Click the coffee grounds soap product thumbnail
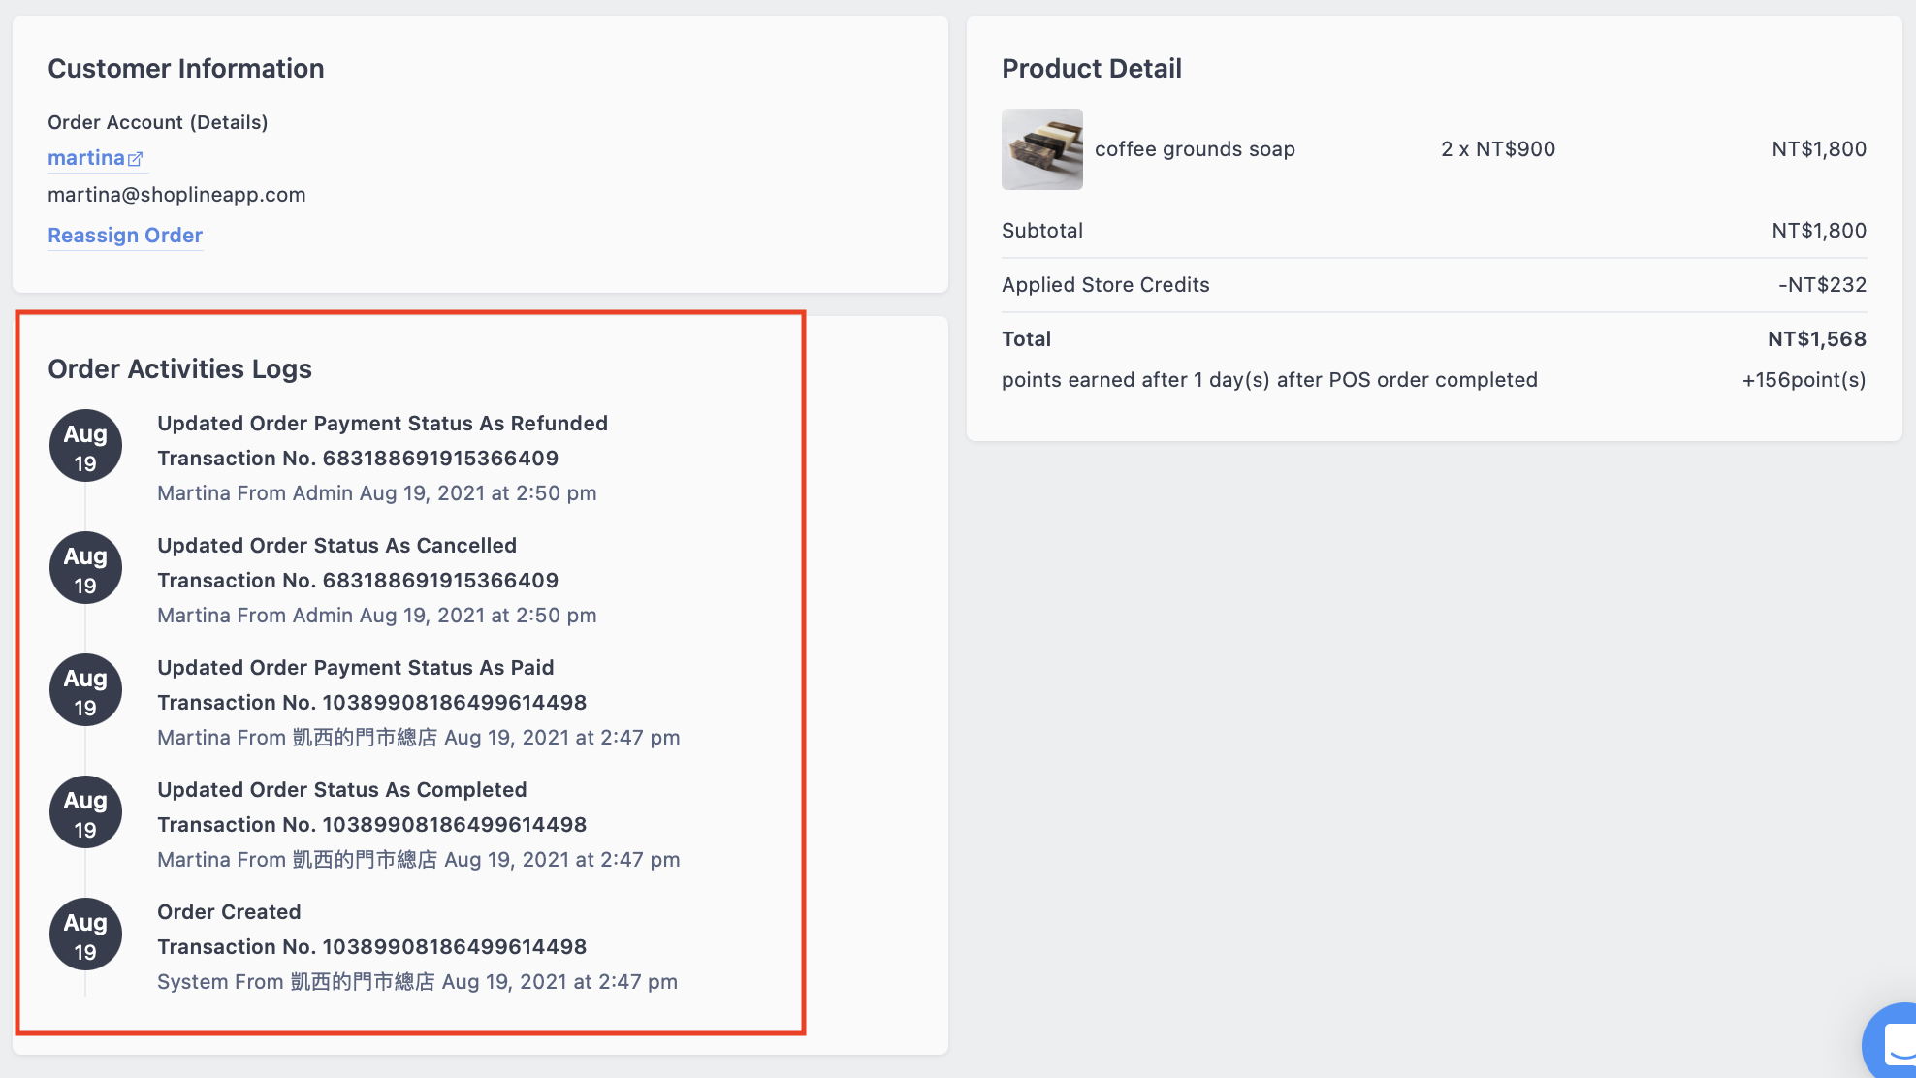 tap(1041, 149)
